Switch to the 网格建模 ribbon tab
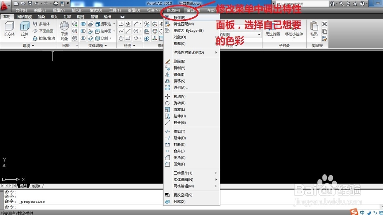 [x=25, y=16]
